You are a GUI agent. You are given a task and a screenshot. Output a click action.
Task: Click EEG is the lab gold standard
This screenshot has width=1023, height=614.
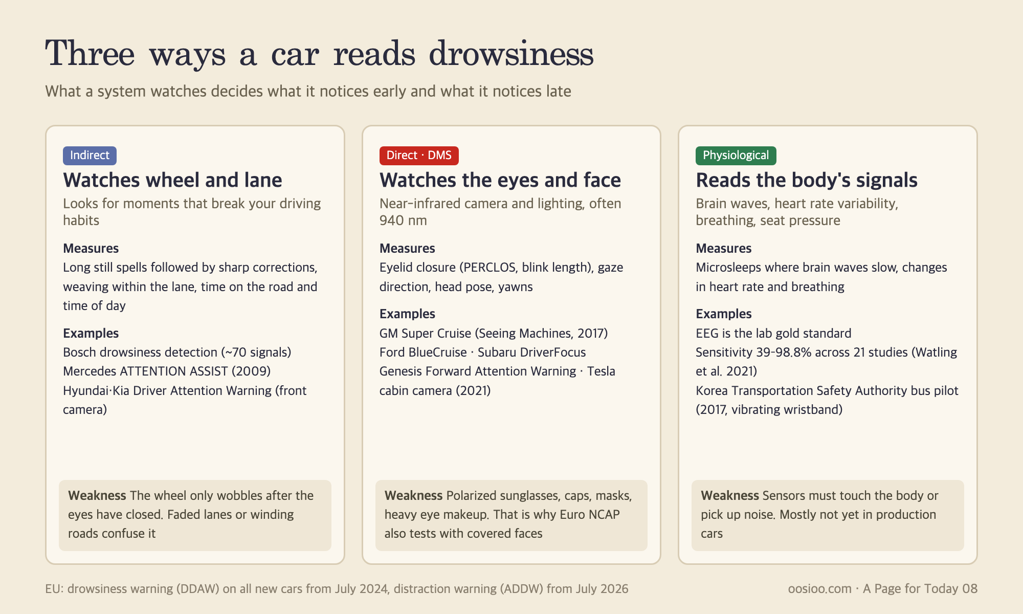773,333
